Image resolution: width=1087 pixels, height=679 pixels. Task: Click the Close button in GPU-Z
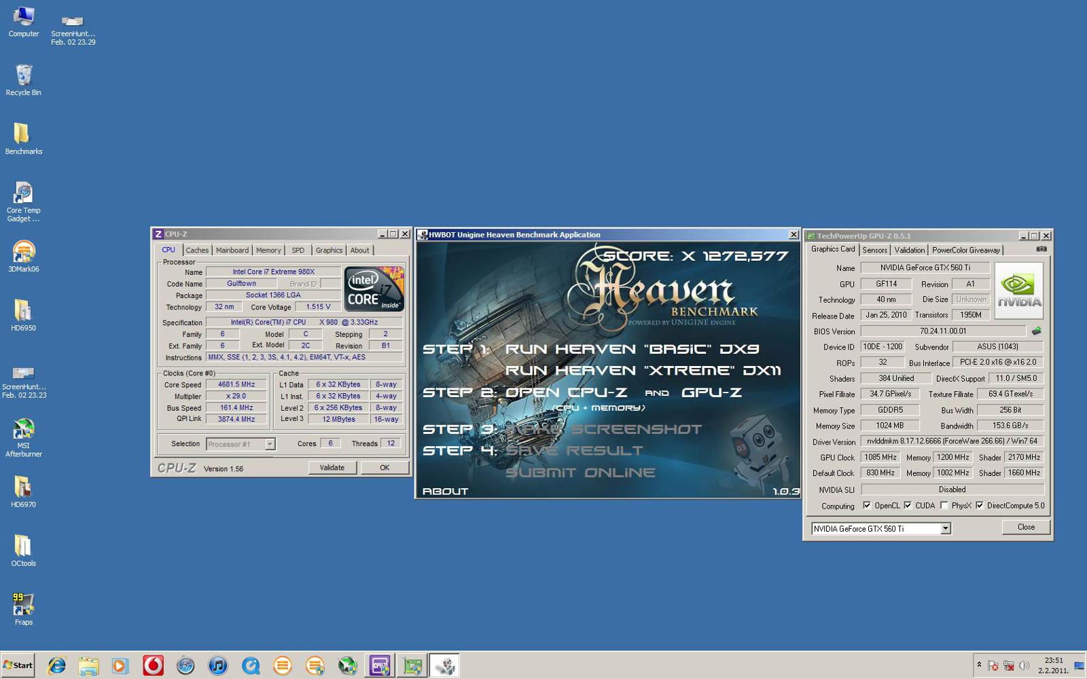pyautogui.click(x=1026, y=527)
